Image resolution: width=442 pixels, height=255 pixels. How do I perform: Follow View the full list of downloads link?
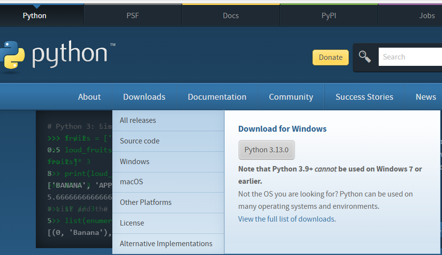(x=286, y=219)
